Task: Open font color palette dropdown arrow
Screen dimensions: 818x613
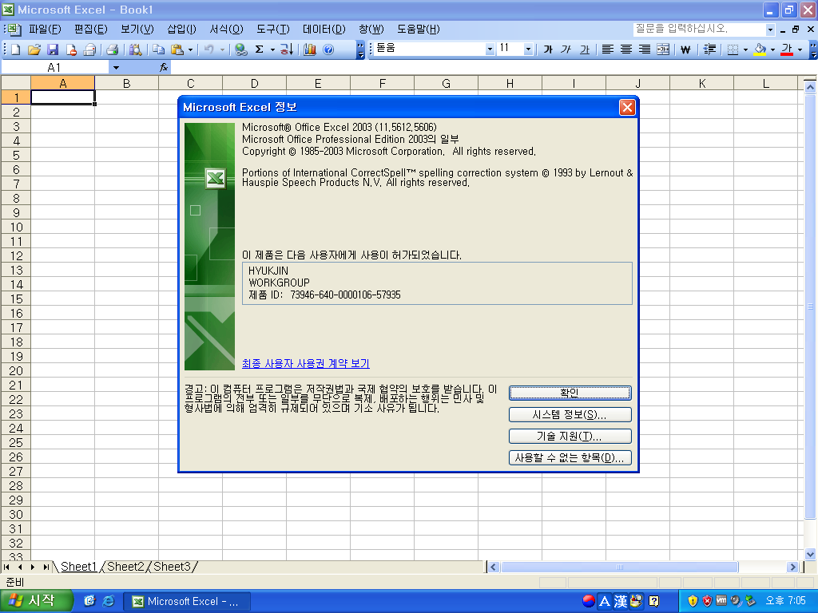Action: [800, 49]
